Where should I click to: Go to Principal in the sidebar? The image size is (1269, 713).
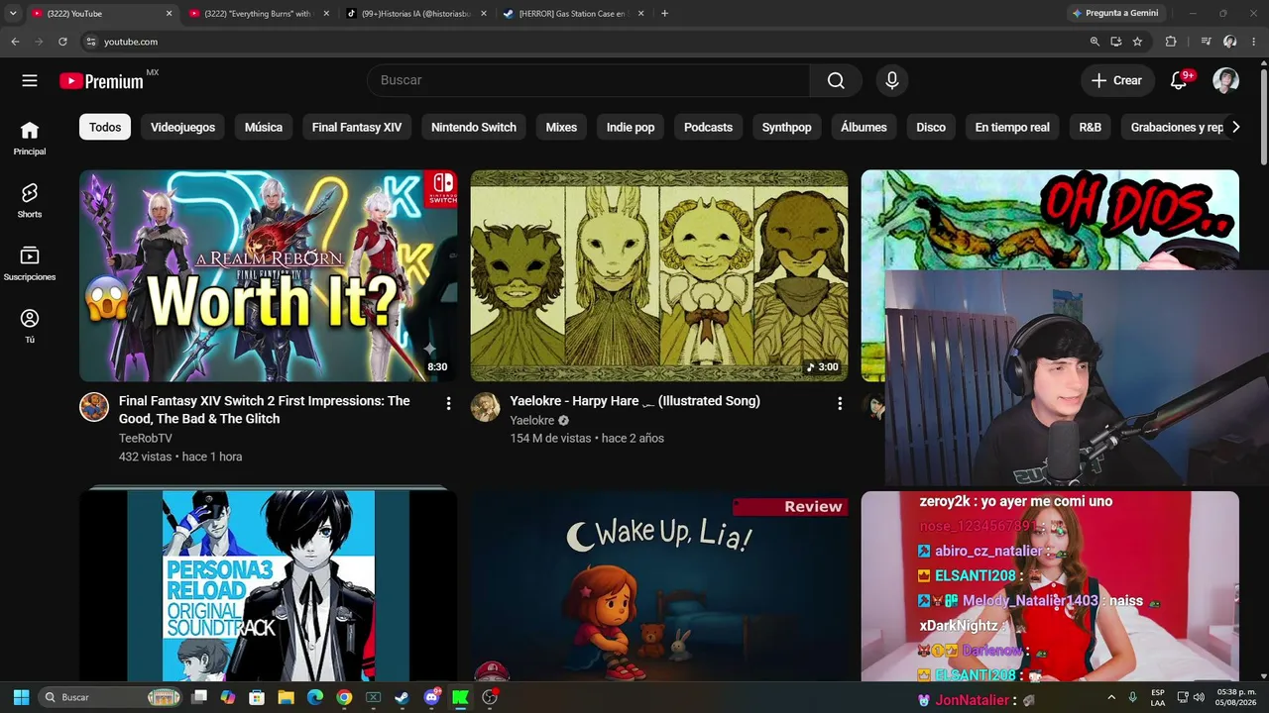30,139
